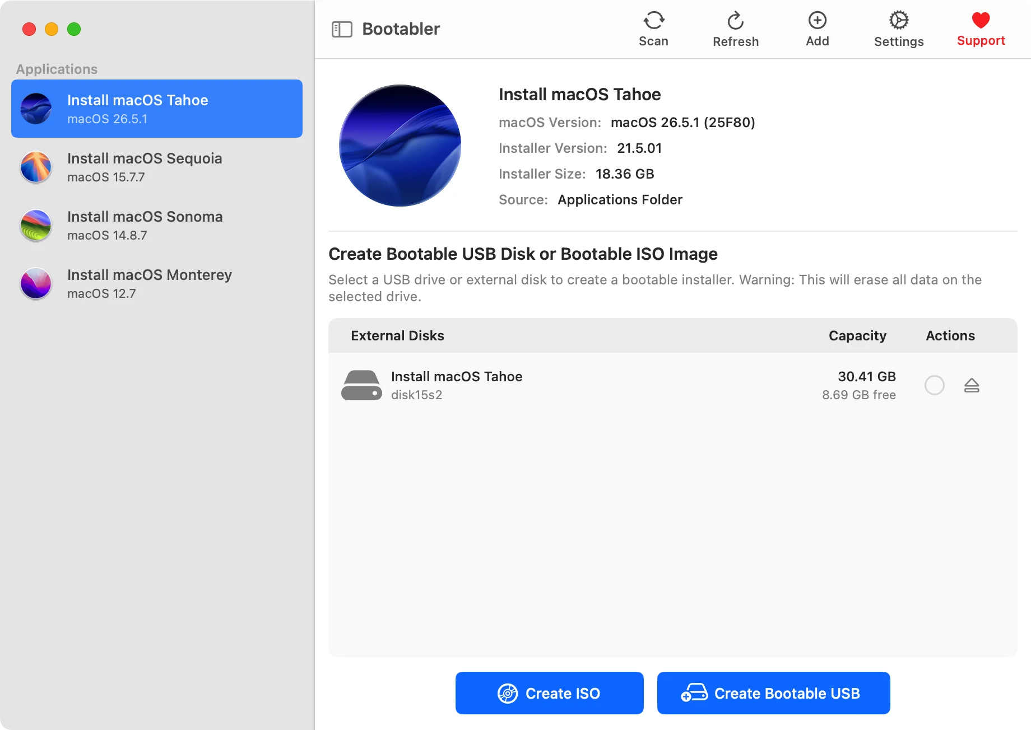1031x730 pixels.
Task: Select Install macOS Sonoma in sidebar
Action: (157, 225)
